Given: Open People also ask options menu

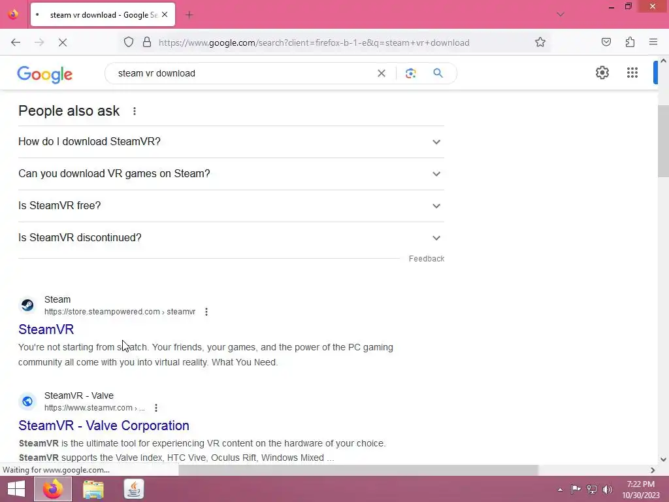Looking at the screenshot, I should 135,111.
